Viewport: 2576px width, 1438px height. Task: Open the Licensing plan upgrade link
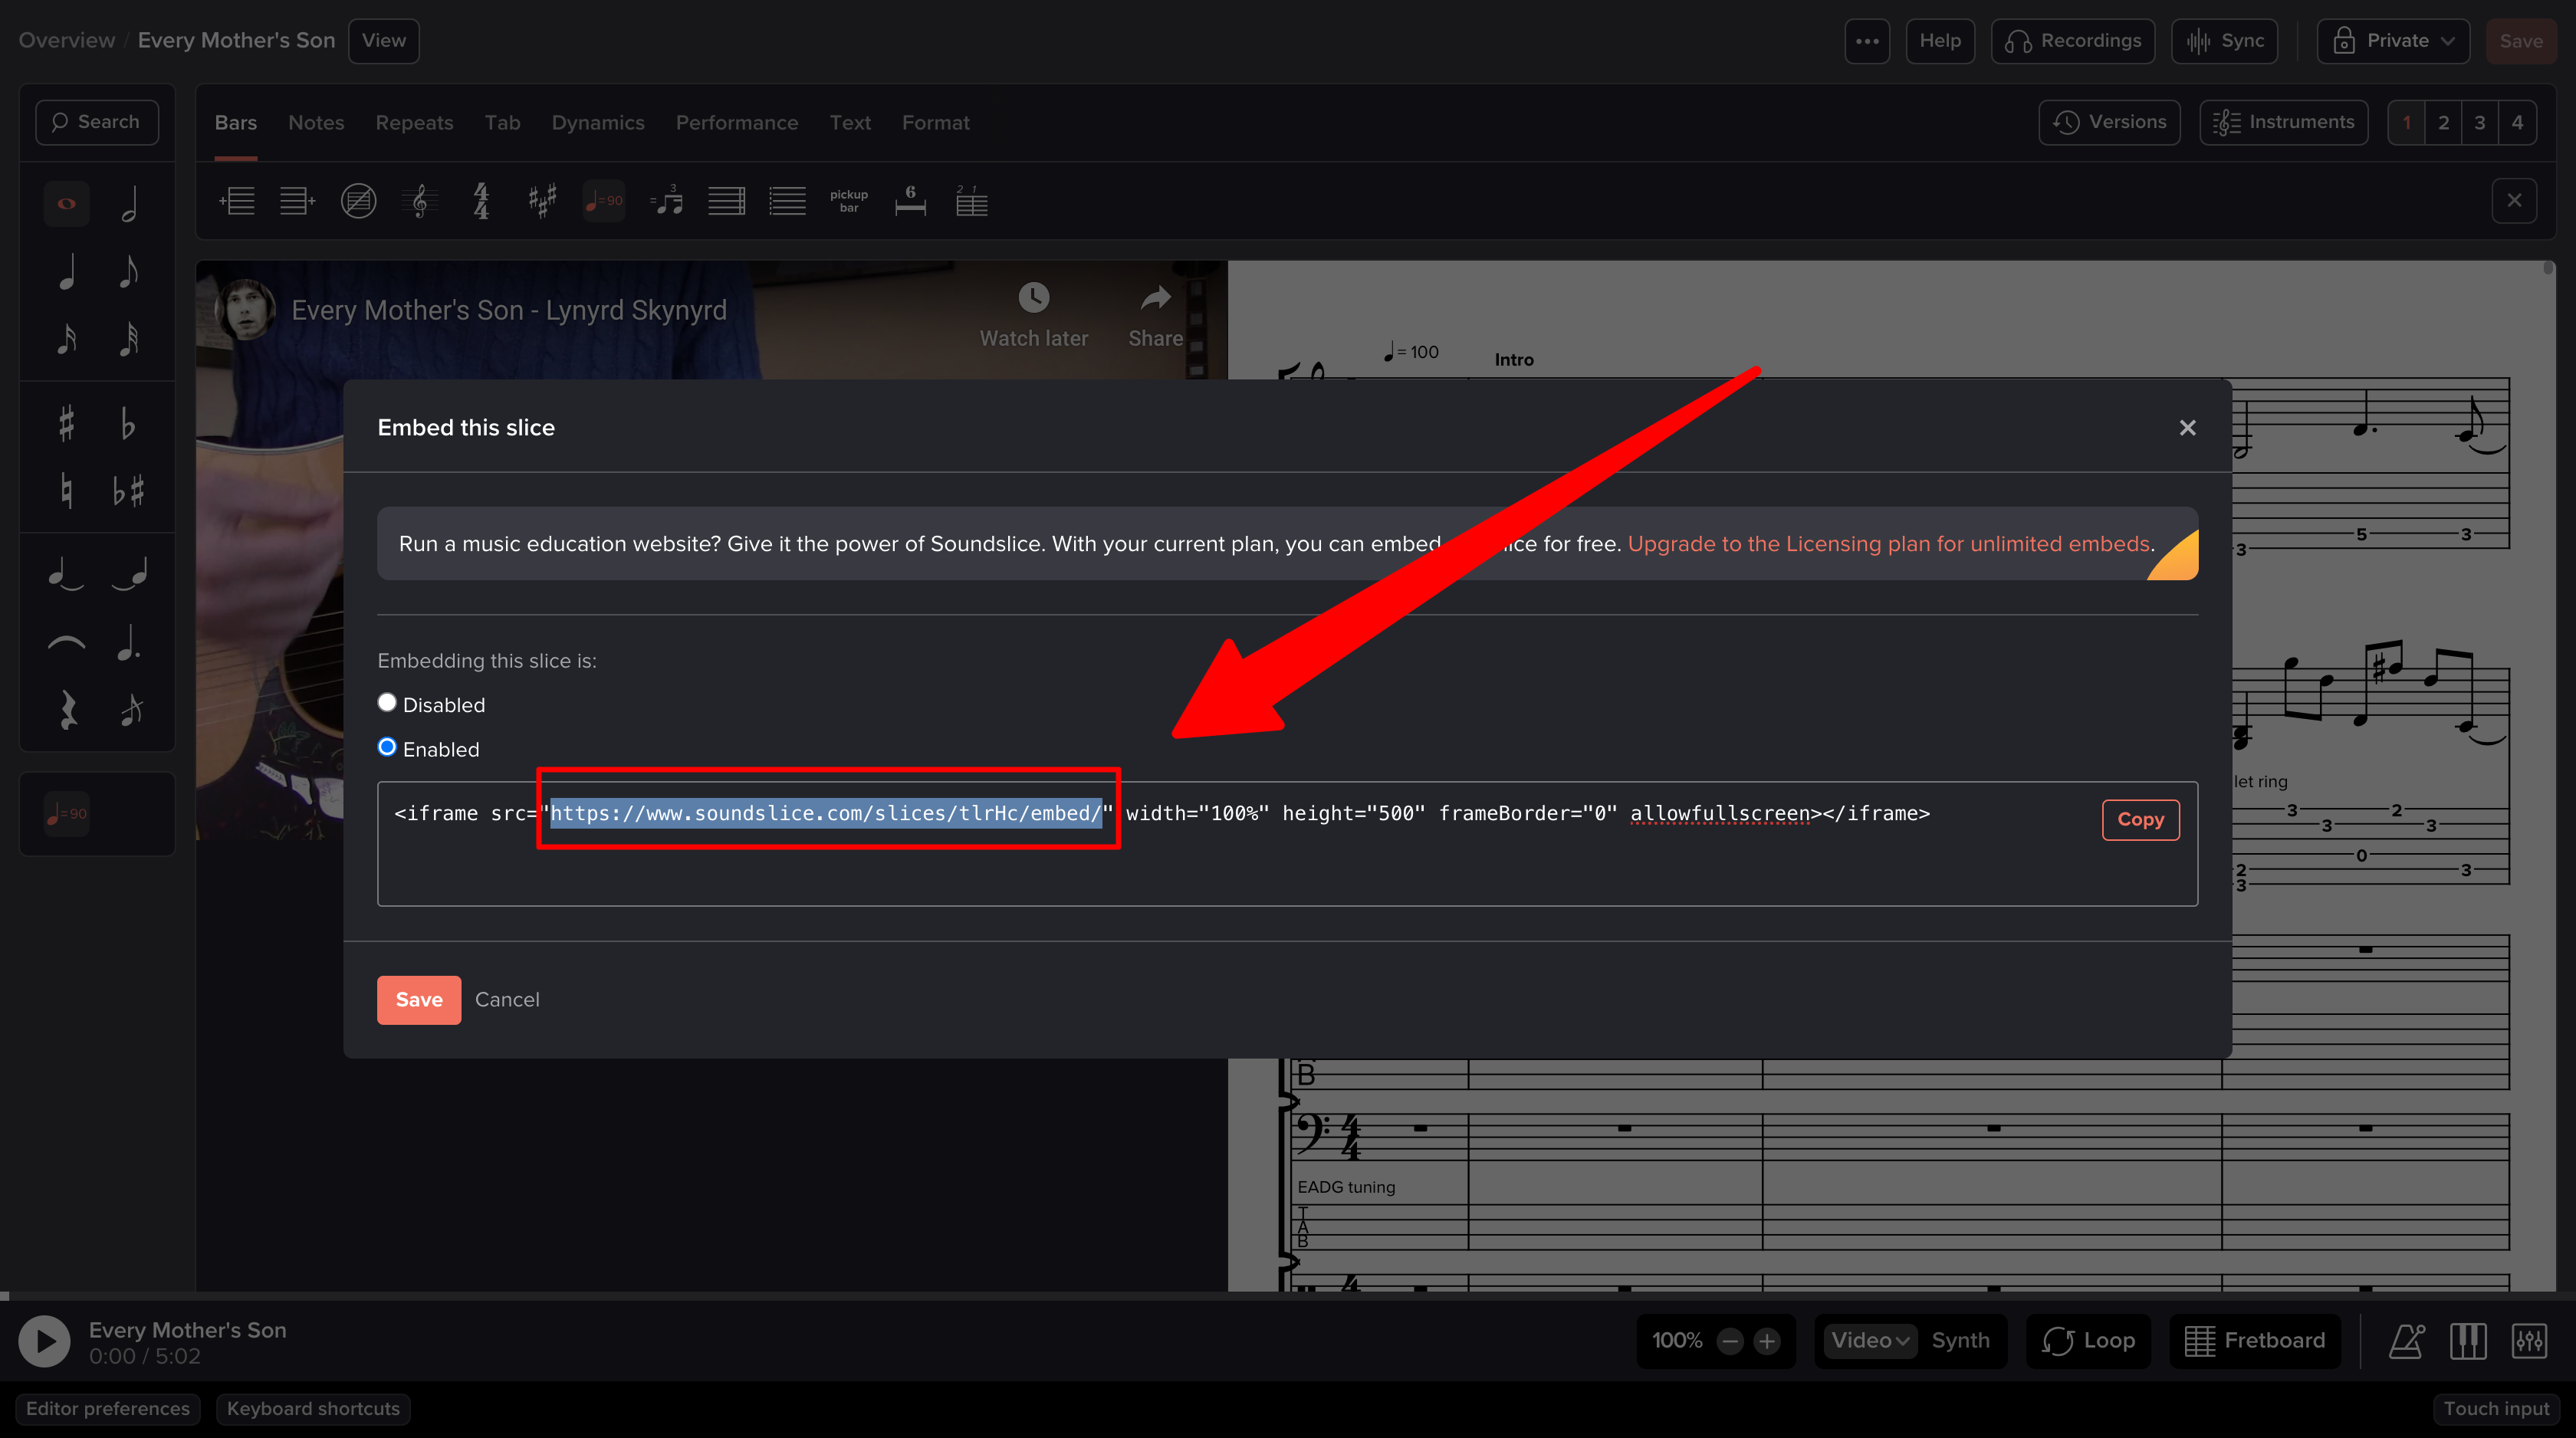click(1888, 544)
